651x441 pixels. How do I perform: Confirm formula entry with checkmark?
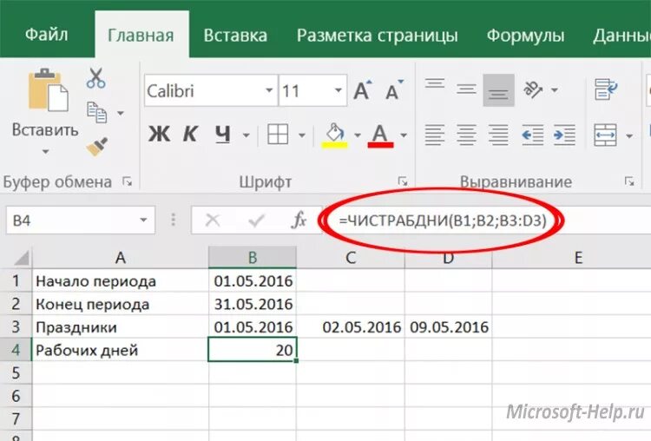[x=257, y=220]
